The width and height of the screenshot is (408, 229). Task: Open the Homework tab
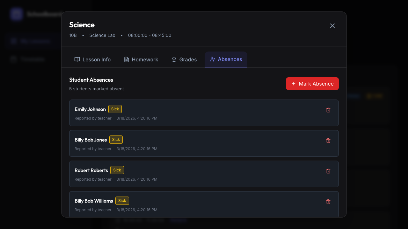tap(141, 59)
